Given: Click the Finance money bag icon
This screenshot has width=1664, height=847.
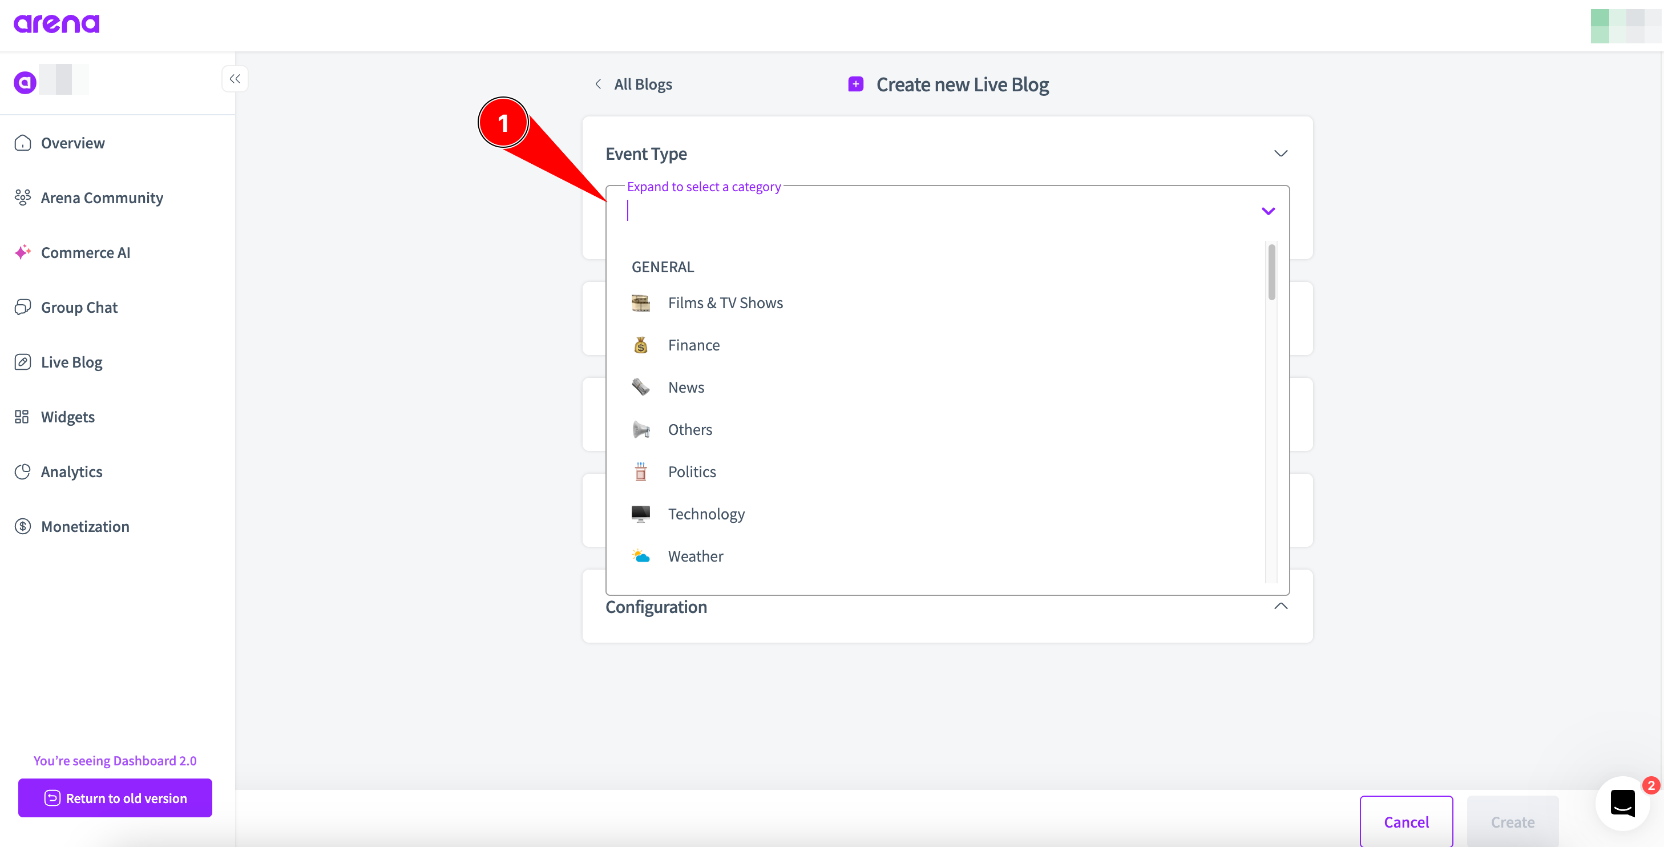Looking at the screenshot, I should coord(640,345).
